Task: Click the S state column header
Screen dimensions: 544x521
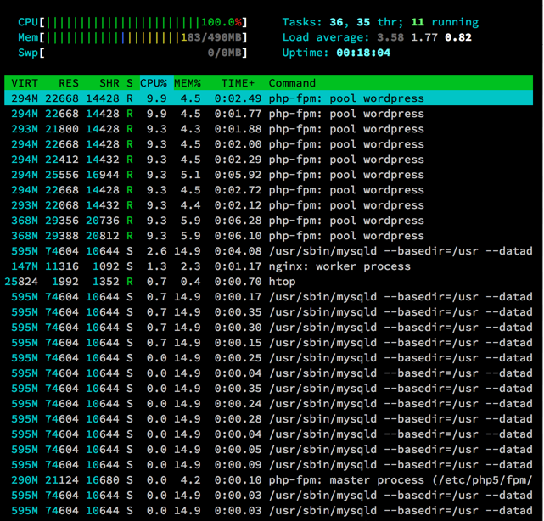Action: coord(130,83)
